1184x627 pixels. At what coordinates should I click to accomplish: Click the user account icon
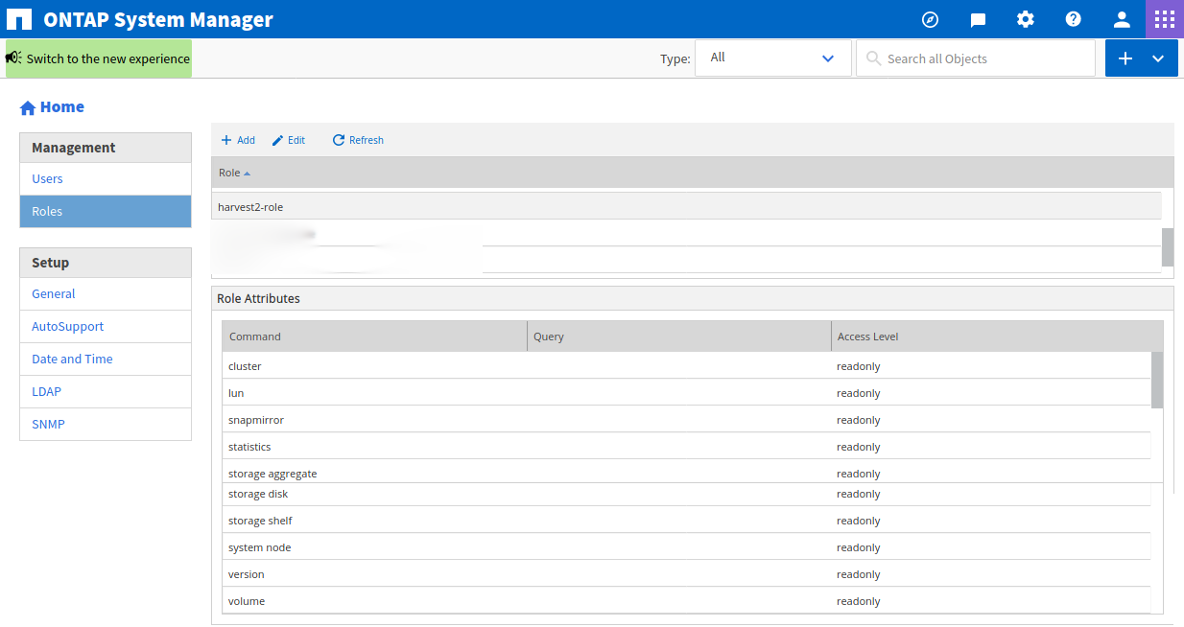point(1121,19)
